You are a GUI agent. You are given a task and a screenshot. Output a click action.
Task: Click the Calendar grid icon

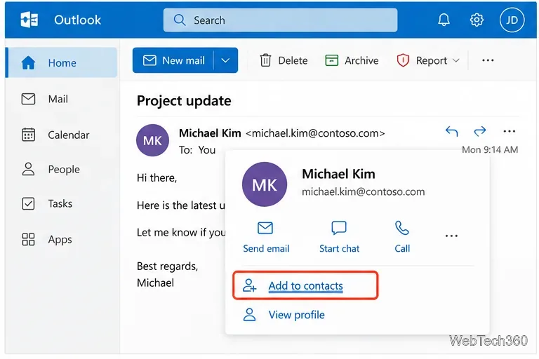[28, 135]
